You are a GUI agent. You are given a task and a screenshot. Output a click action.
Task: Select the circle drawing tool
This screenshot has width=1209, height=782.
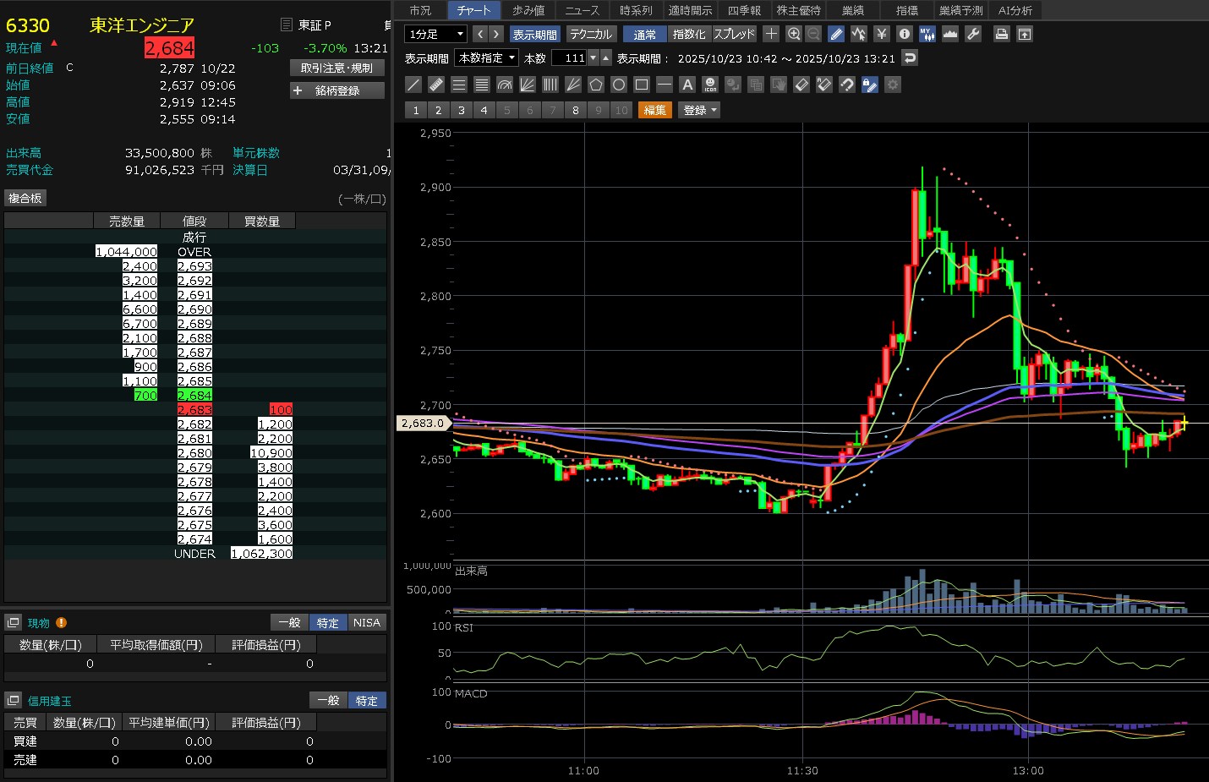click(619, 85)
